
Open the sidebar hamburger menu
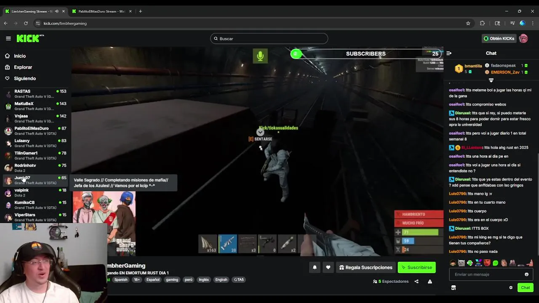pyautogui.click(x=8, y=38)
